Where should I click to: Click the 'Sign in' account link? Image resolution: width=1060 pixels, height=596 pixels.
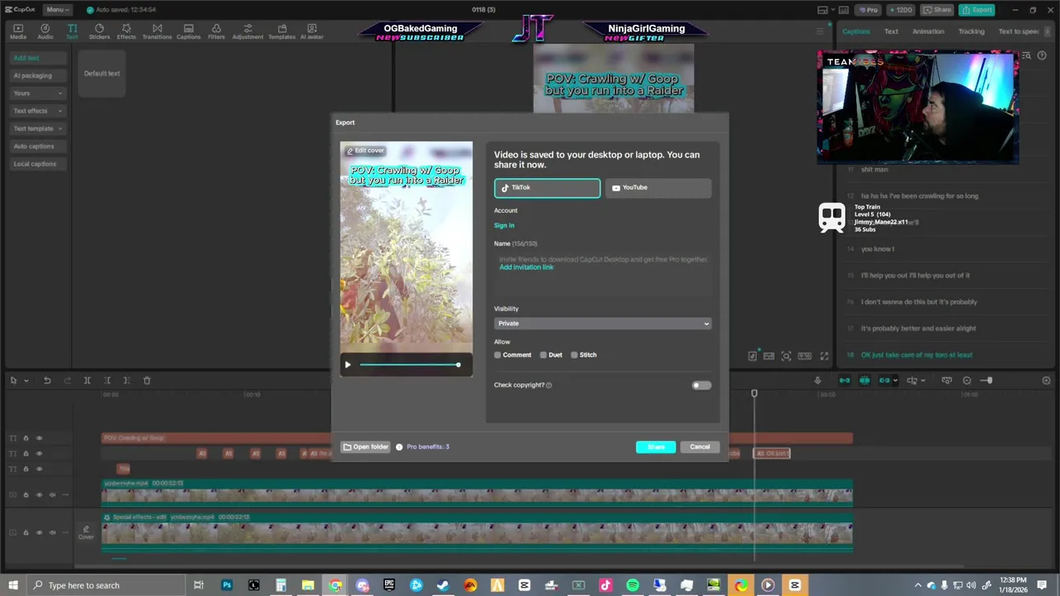[504, 226]
